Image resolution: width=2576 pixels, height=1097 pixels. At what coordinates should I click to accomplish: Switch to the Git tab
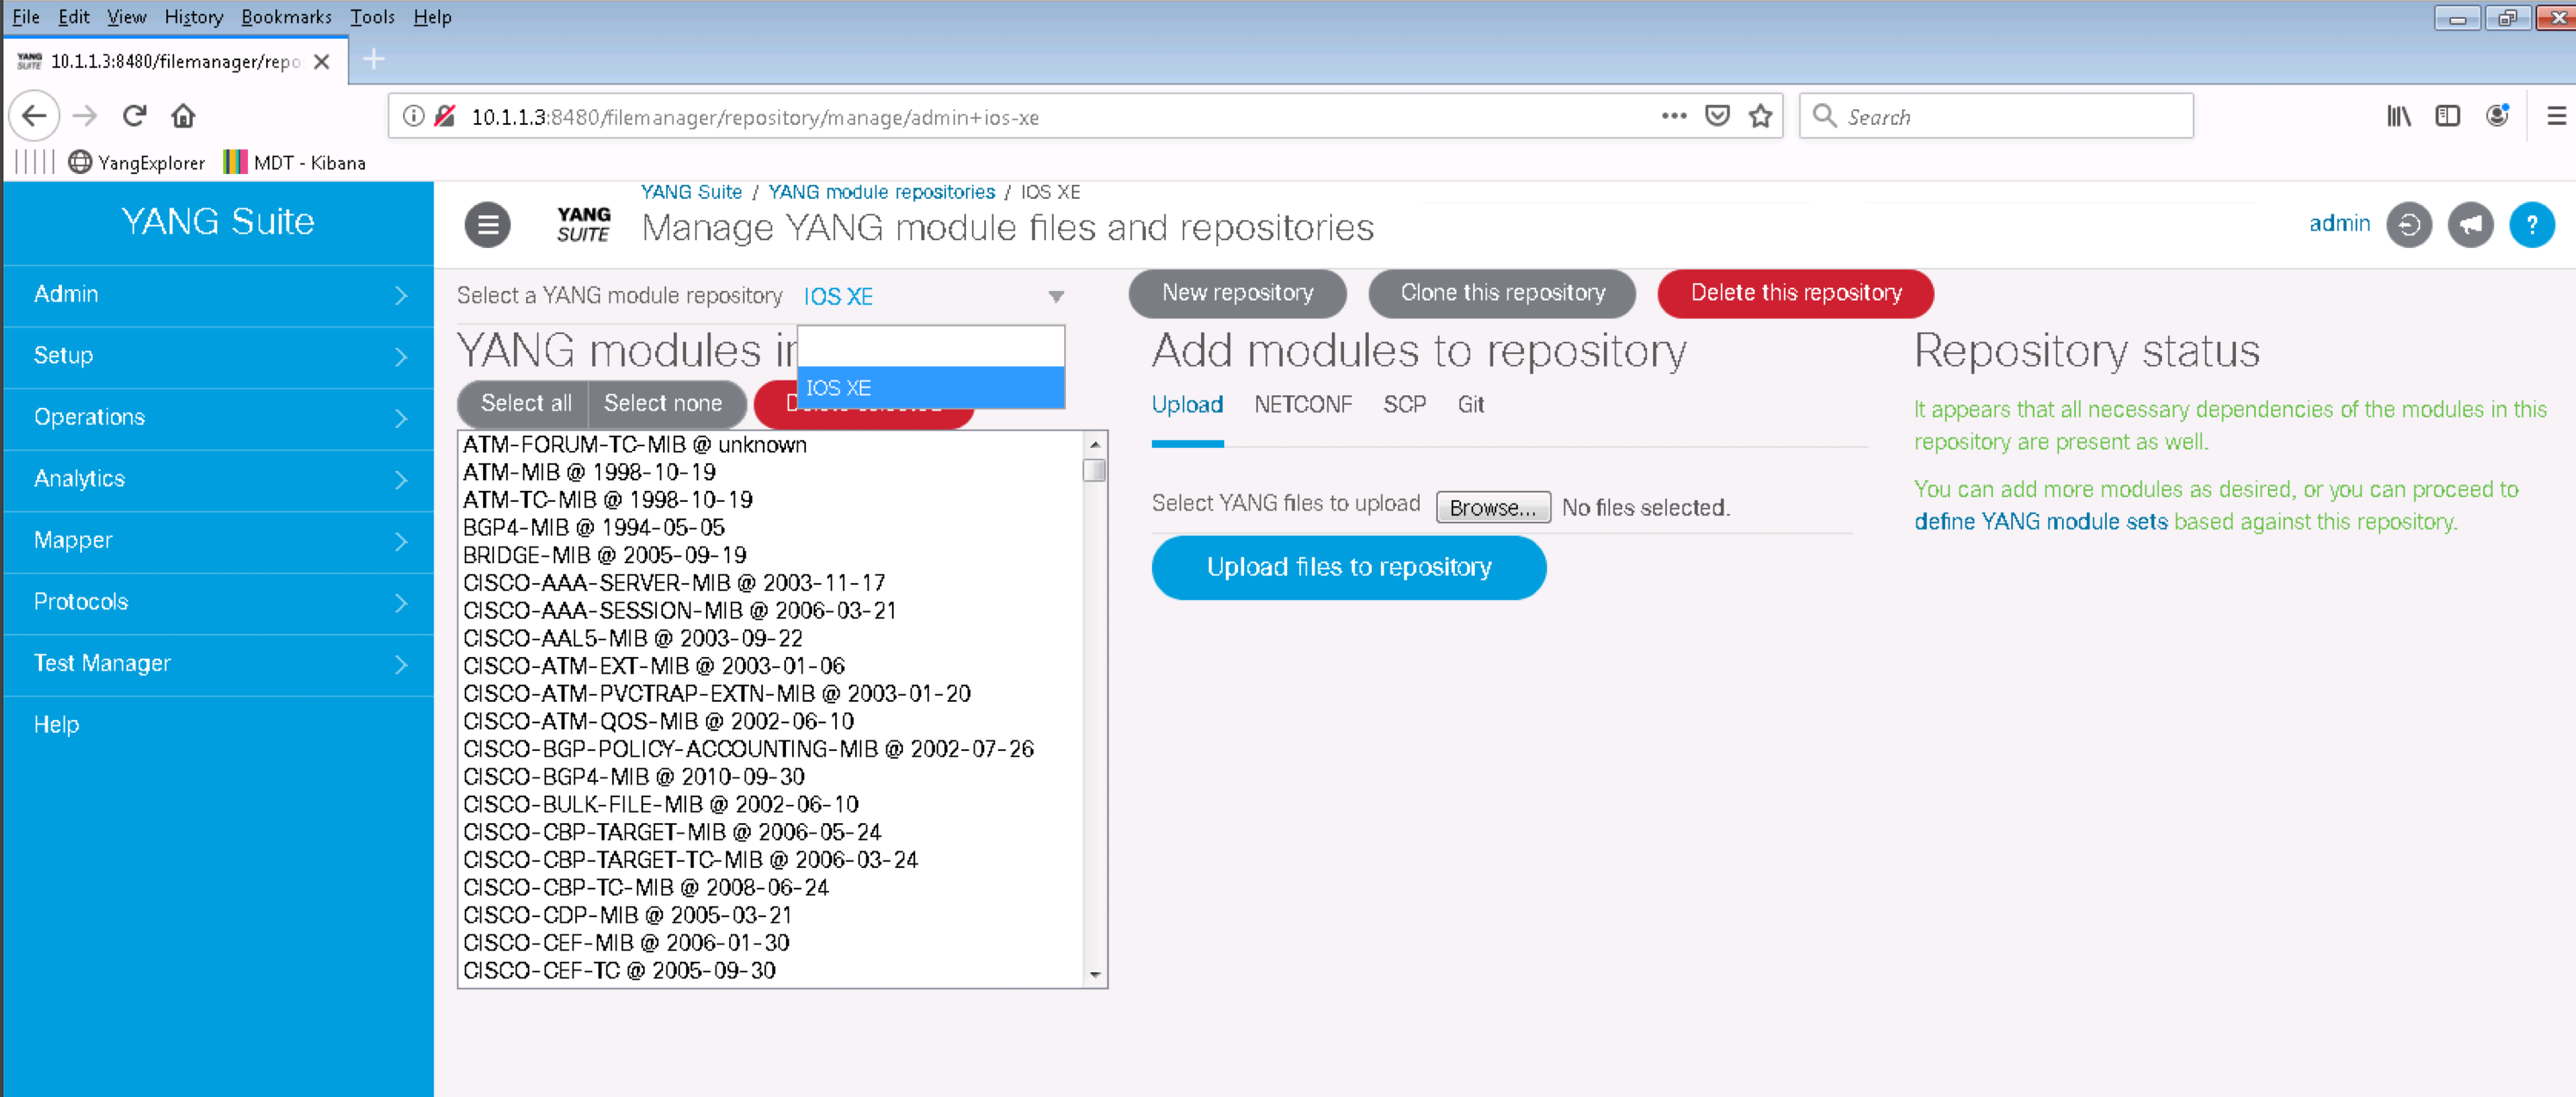coord(1470,404)
